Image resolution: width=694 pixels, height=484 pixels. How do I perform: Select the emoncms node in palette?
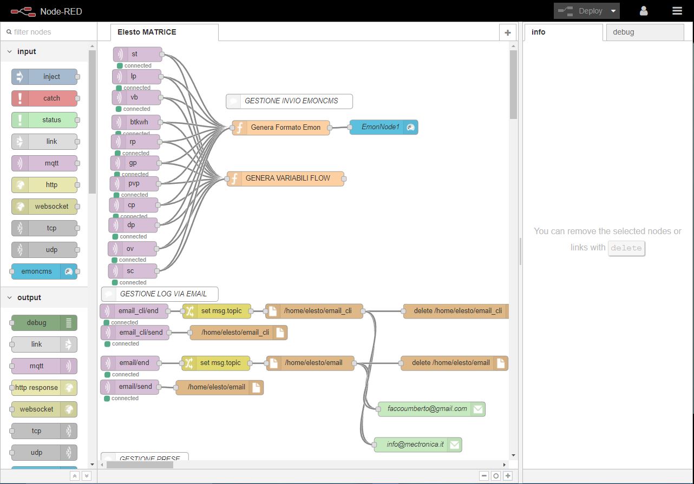click(x=44, y=271)
